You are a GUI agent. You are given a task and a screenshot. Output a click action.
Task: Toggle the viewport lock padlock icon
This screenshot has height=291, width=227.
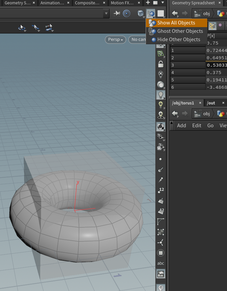161,64
